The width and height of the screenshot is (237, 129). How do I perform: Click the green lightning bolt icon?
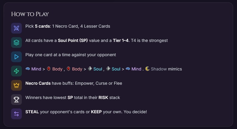click(x=16, y=71)
